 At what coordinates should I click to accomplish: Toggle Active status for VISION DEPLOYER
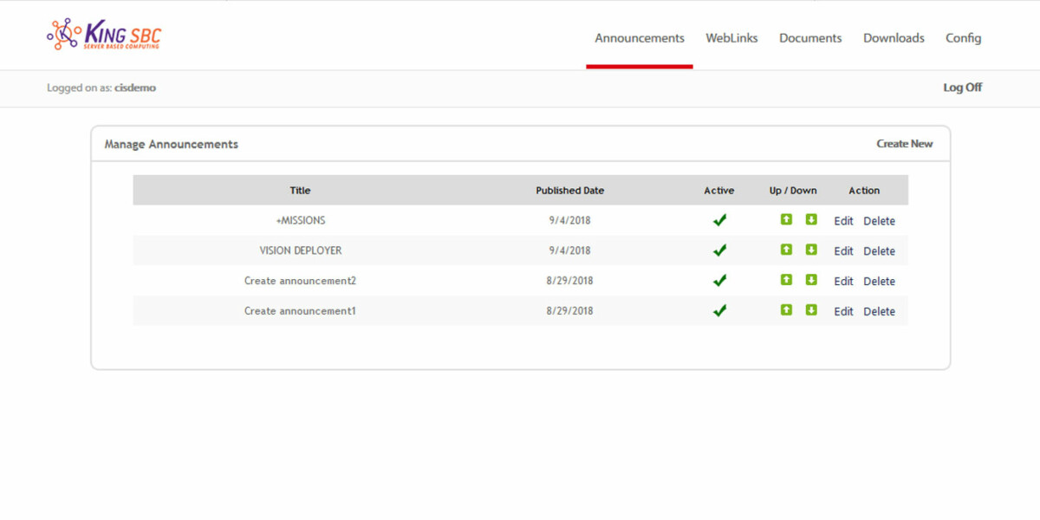click(719, 250)
